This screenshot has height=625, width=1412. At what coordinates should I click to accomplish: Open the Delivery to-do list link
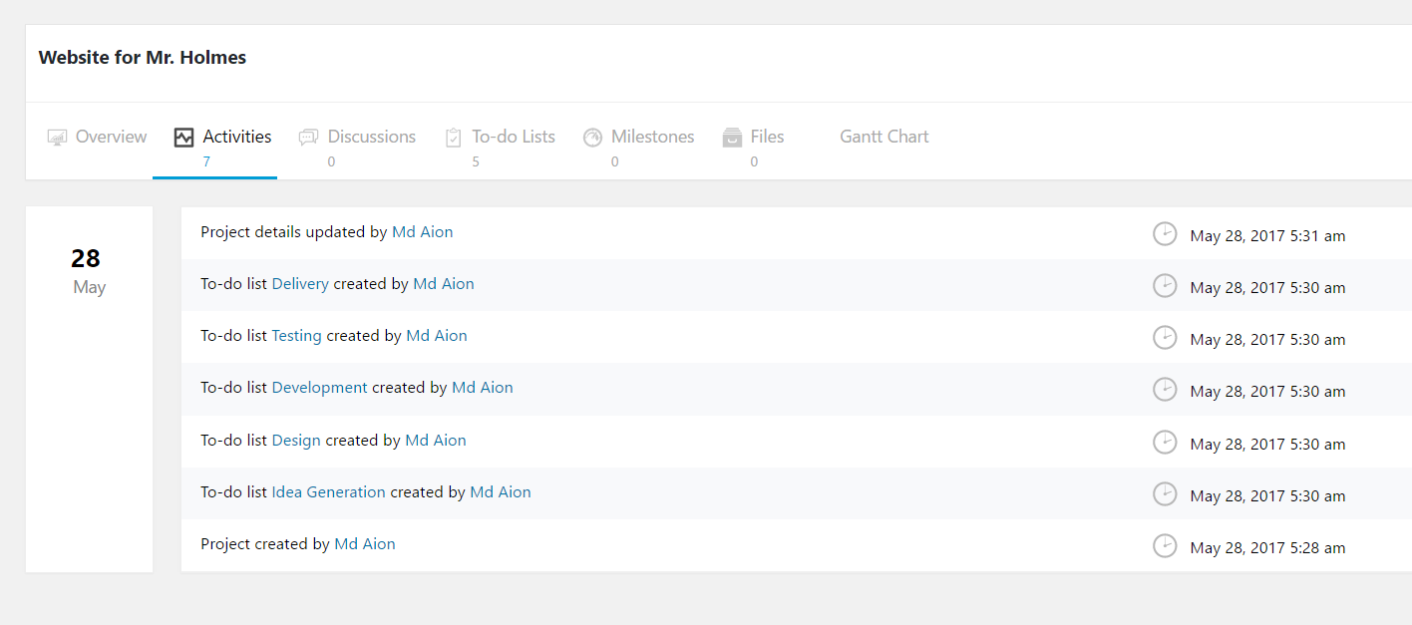click(300, 284)
